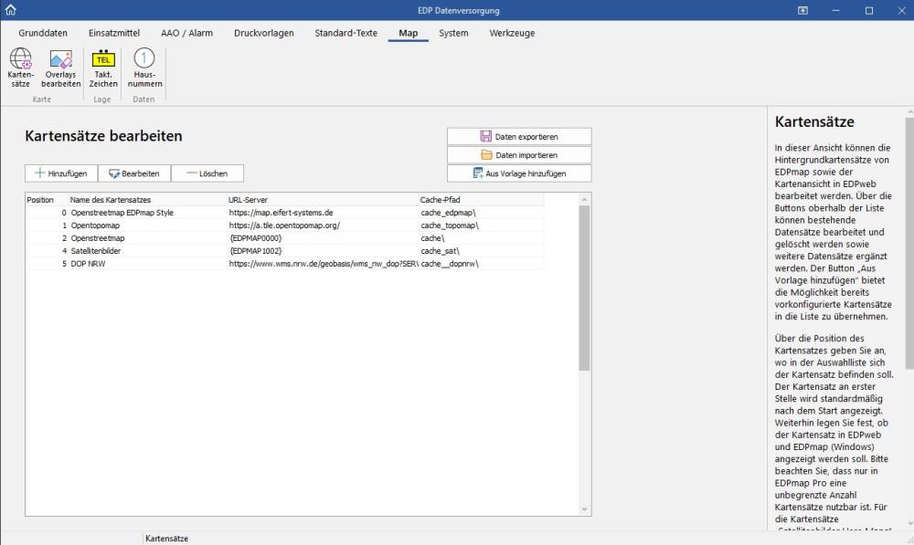Viewport: 914px width, 545px height.
Task: Open the System tab
Action: tap(453, 33)
